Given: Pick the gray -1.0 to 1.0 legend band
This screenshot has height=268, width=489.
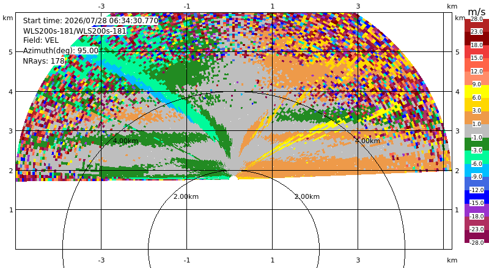Looking at the screenshot, I should click(477, 130).
